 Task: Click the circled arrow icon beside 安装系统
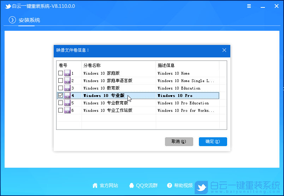(x=12, y=20)
